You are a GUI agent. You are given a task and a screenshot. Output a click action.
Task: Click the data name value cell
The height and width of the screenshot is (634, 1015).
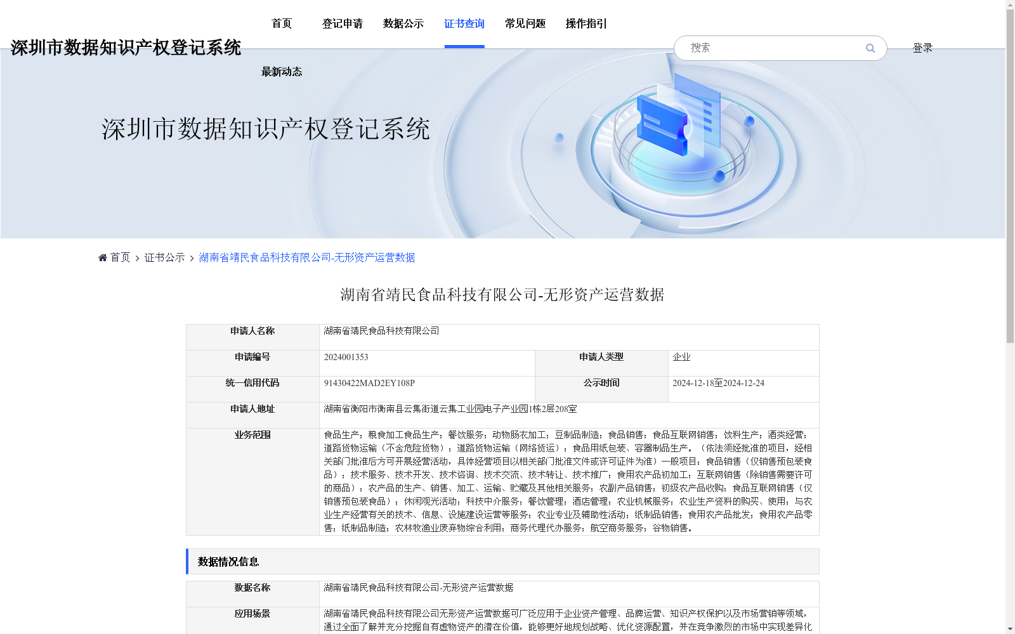(569, 594)
